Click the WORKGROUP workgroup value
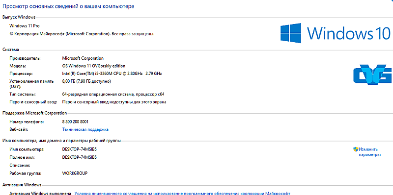This screenshot has width=393, height=195. (75, 173)
